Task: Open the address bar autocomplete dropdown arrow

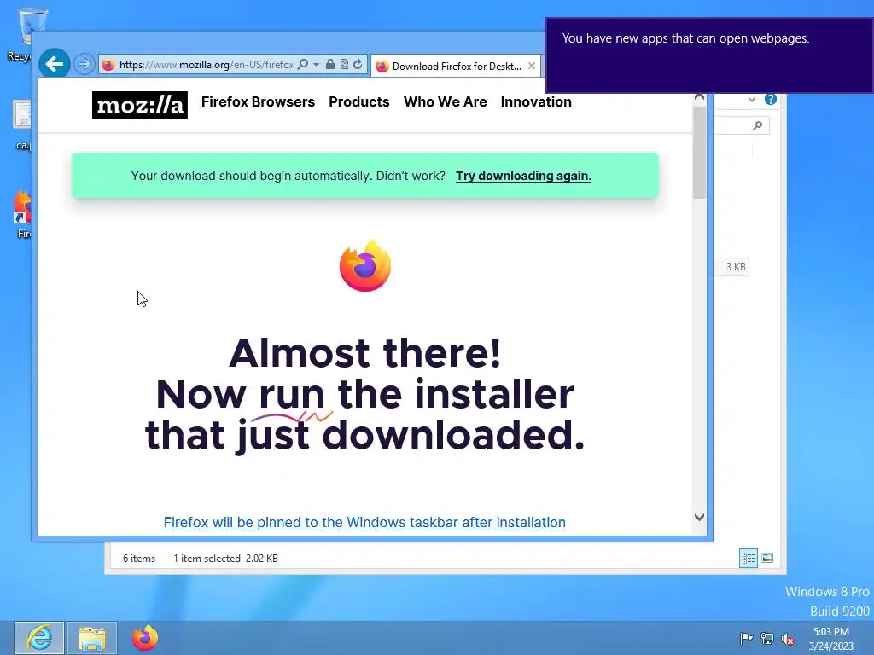Action: pos(316,65)
